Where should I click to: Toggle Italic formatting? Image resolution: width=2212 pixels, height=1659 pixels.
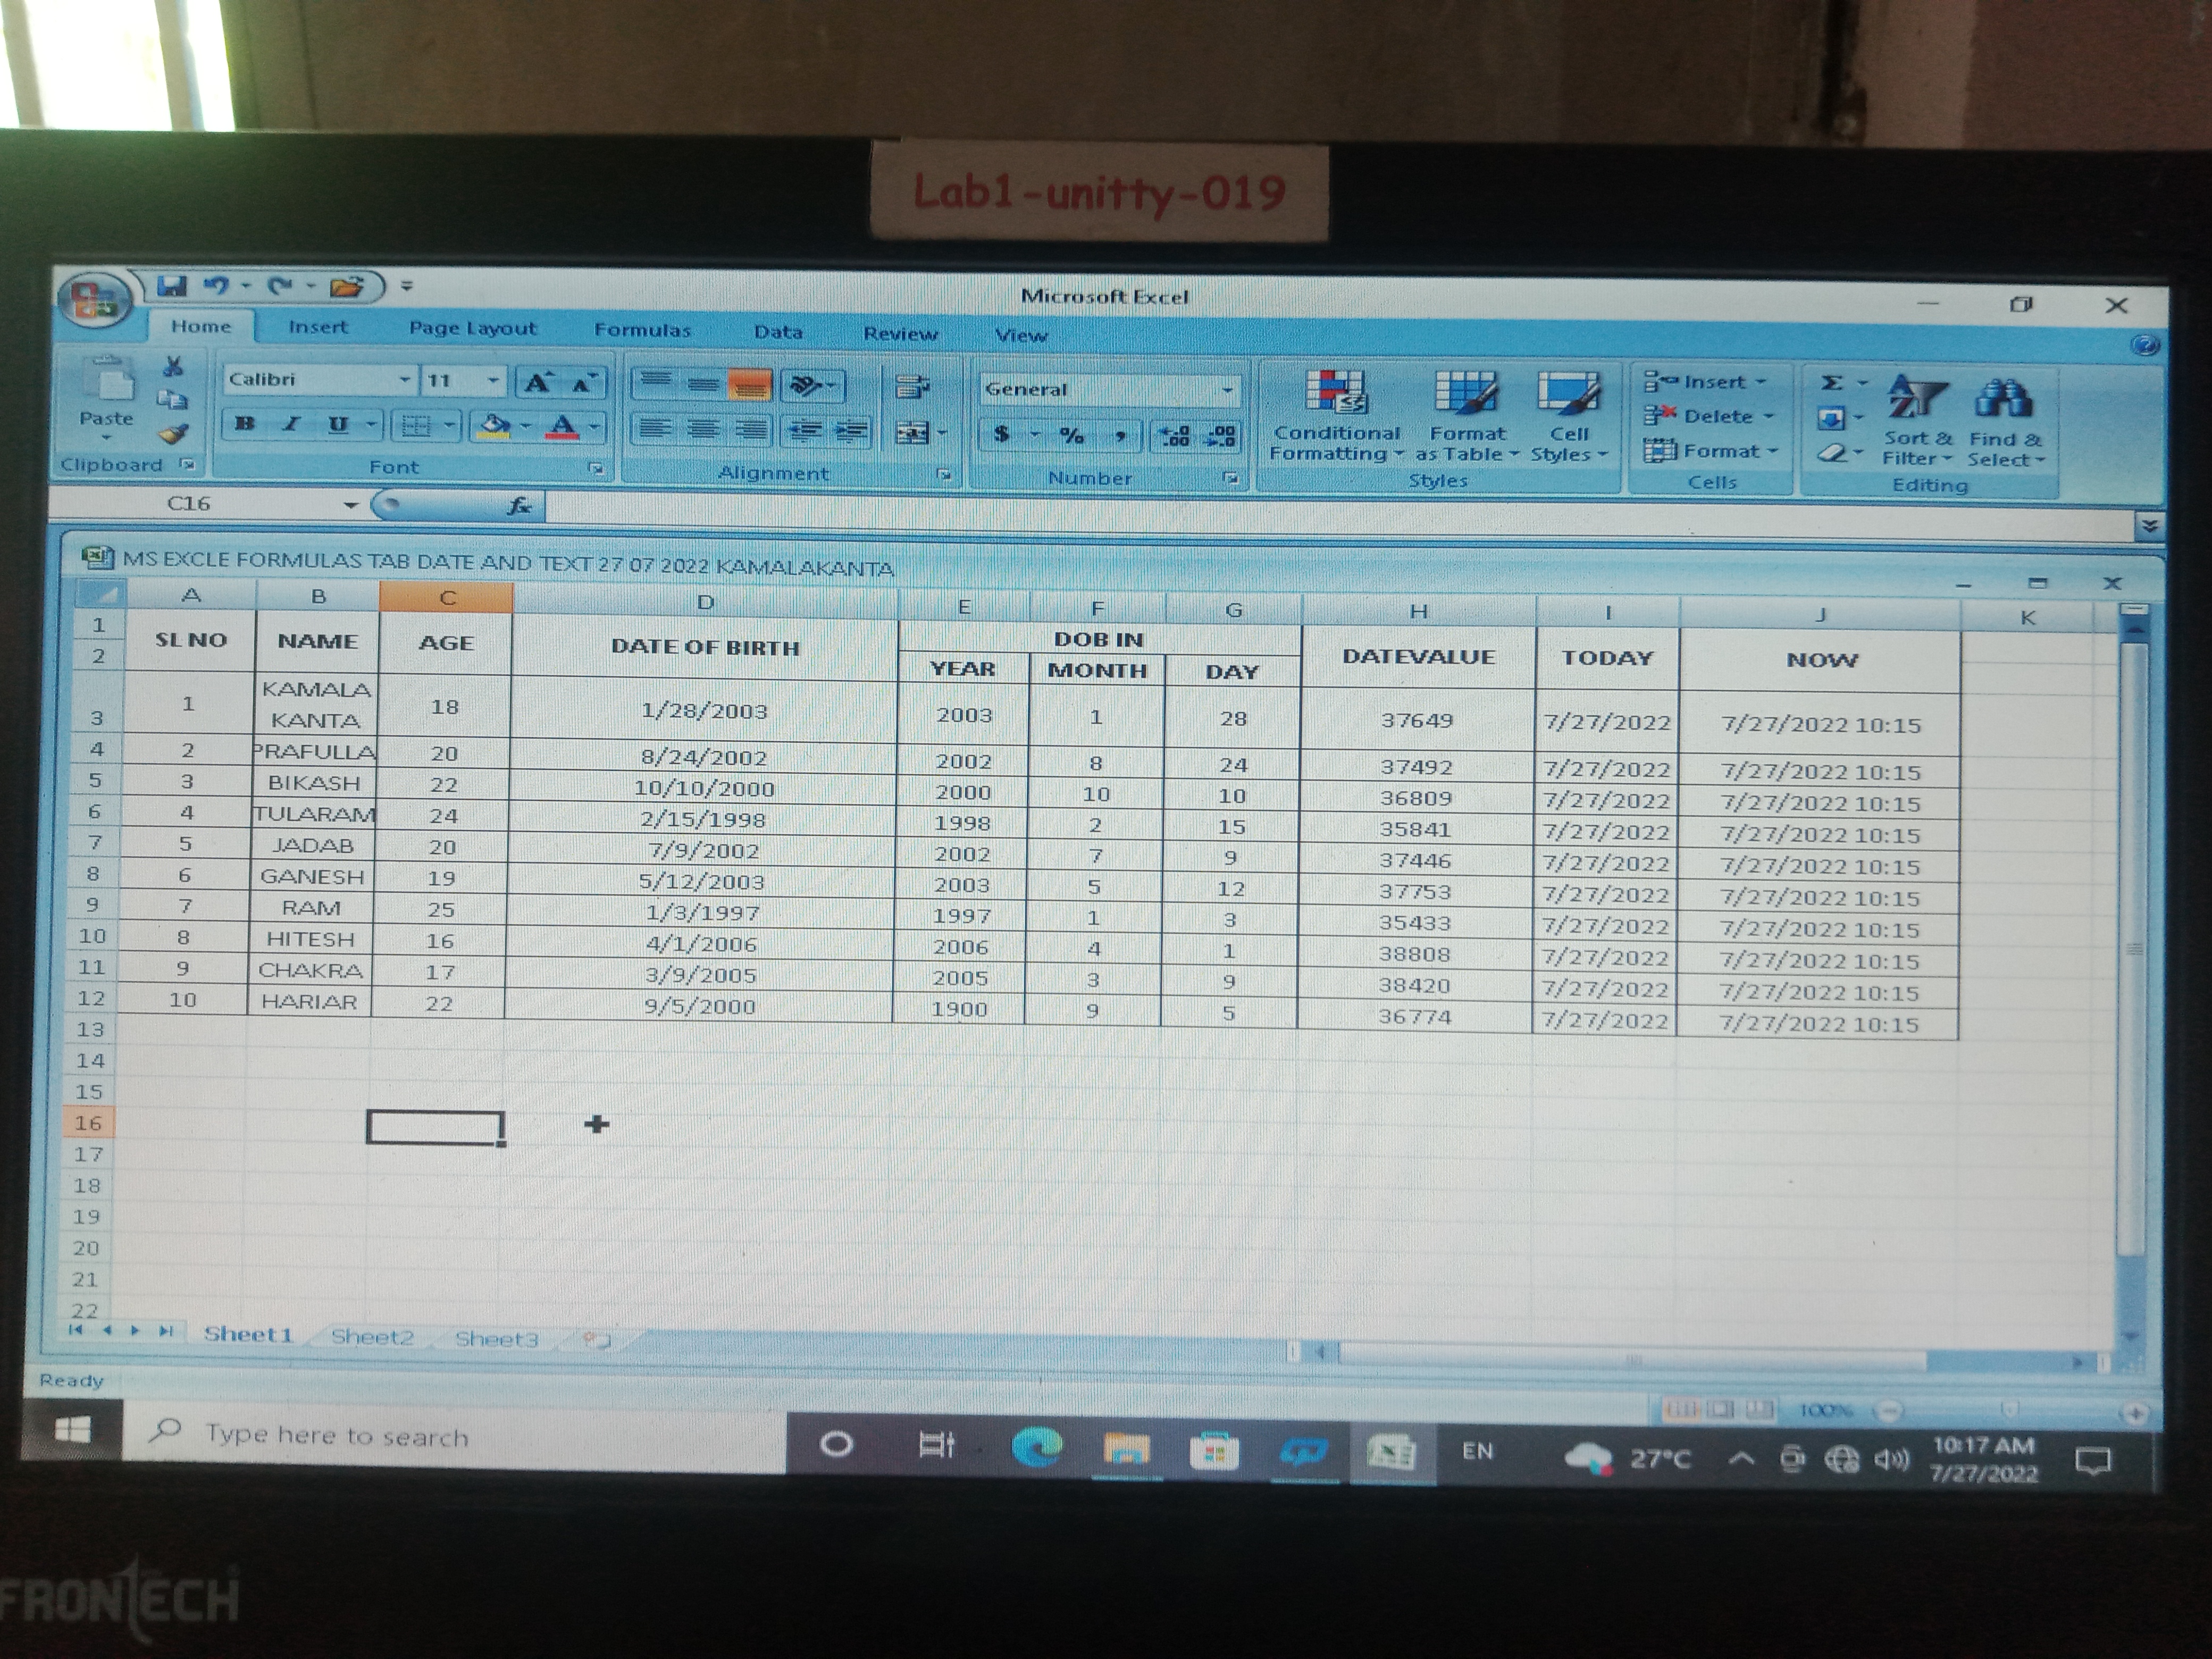pos(291,424)
